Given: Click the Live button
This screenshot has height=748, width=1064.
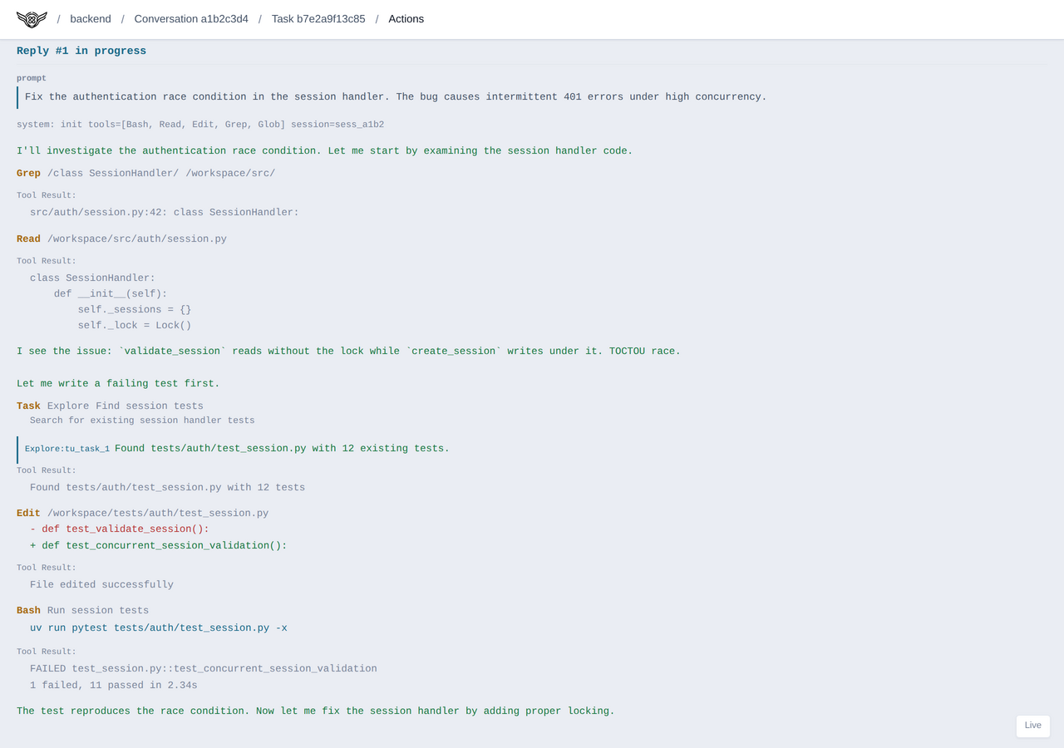Looking at the screenshot, I should coord(1032,726).
